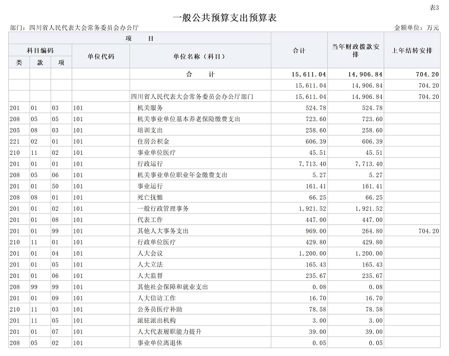Screen dimensions: 449x356
Task: Select 524.78 in 机关服务 合计 column
Action: tap(315, 108)
